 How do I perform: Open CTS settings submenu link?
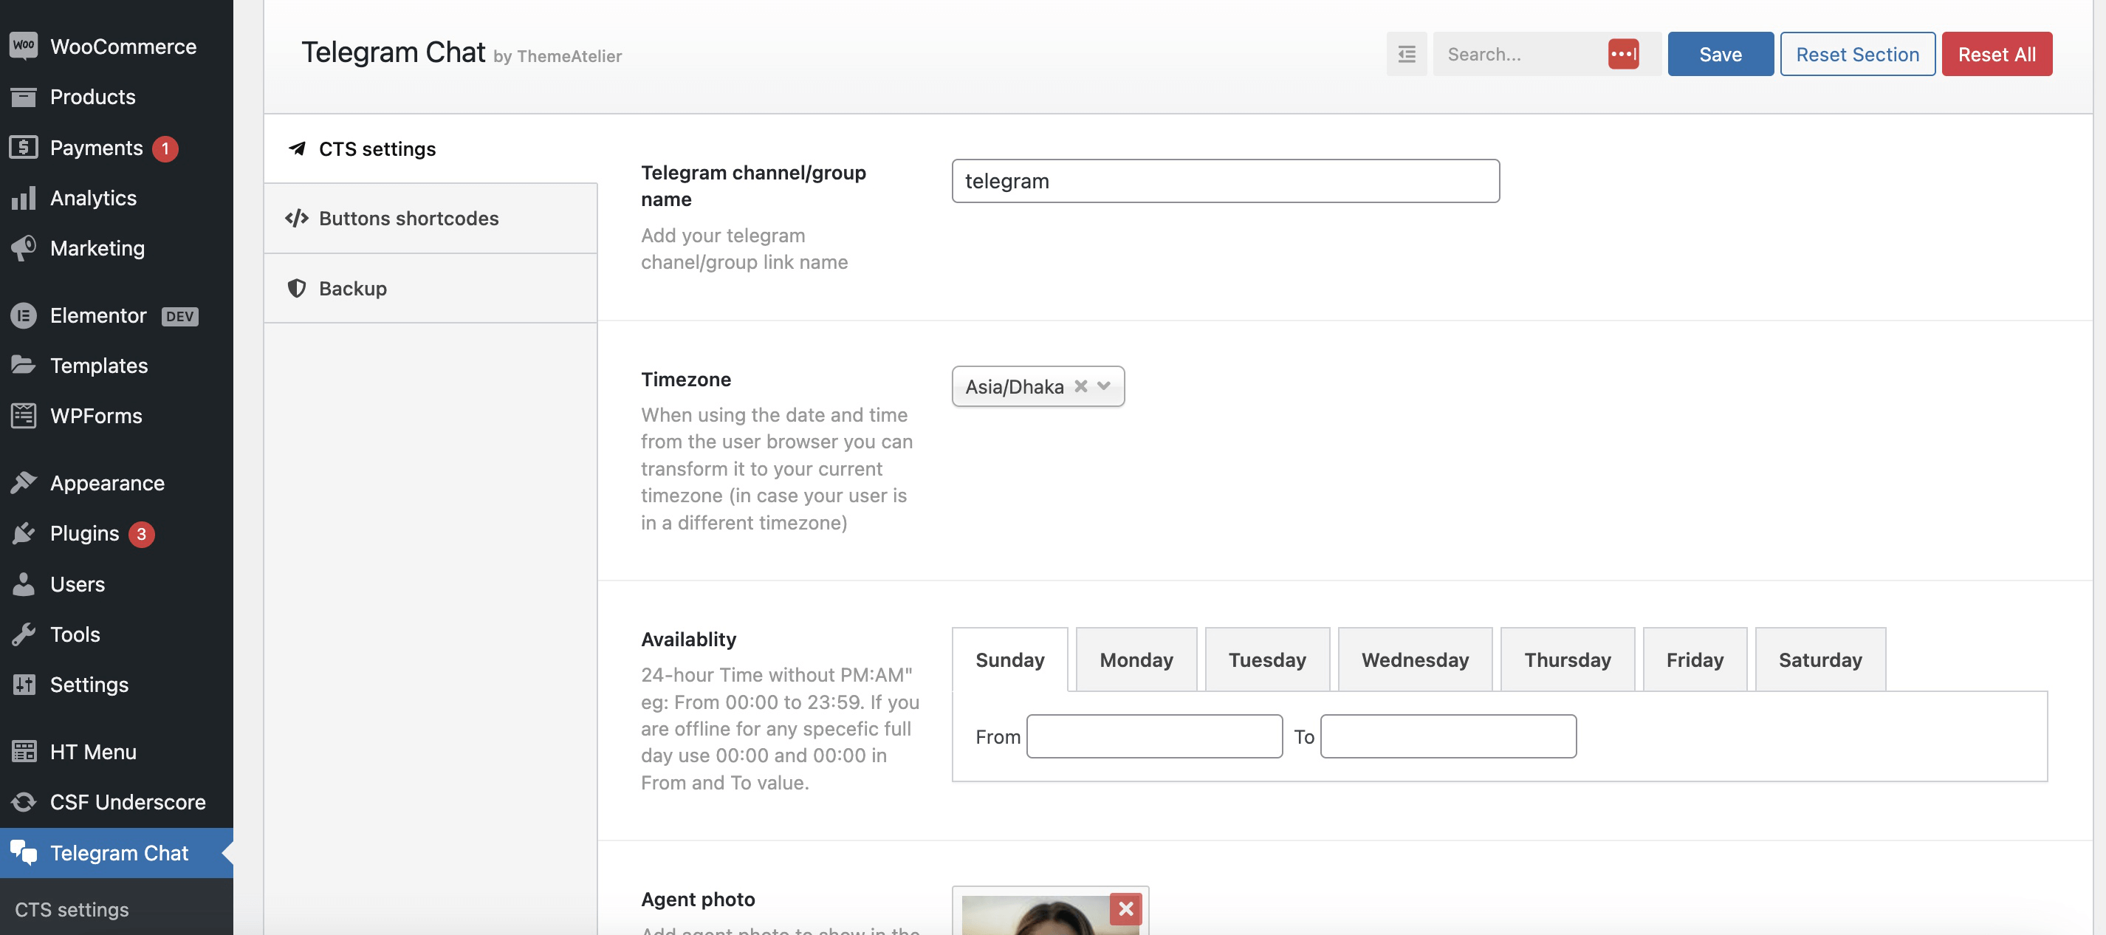[72, 909]
